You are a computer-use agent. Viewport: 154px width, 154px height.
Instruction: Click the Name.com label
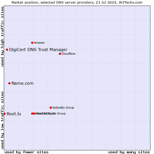pos(23,83)
